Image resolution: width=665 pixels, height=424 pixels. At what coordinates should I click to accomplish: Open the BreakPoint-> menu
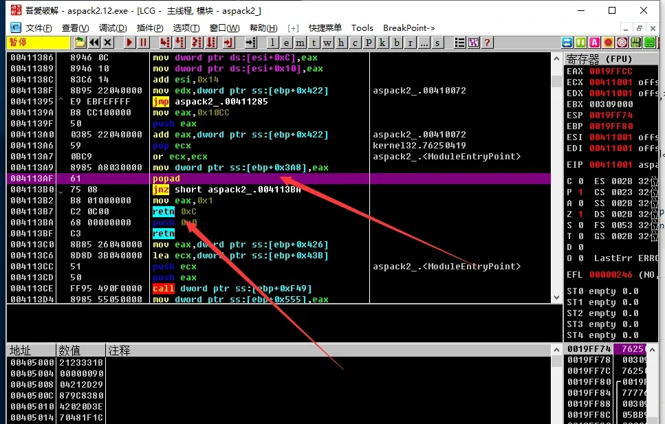409,28
